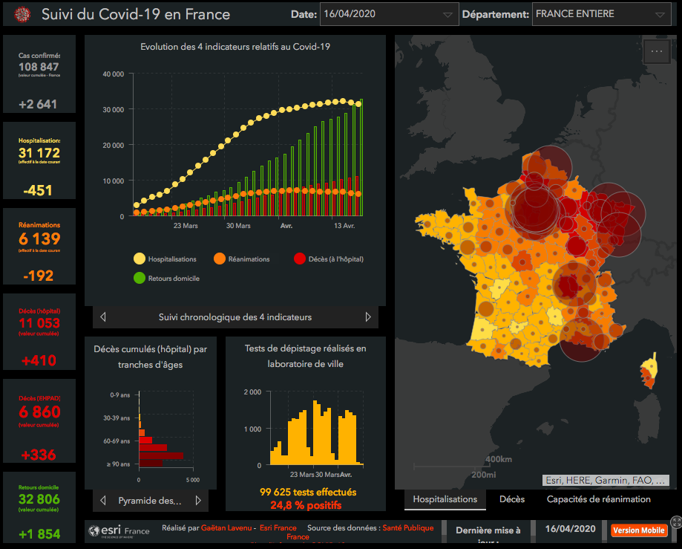Toggle Décès (à l'hôpital) red legend dot
The height and width of the screenshot is (549, 682).
tap(300, 259)
